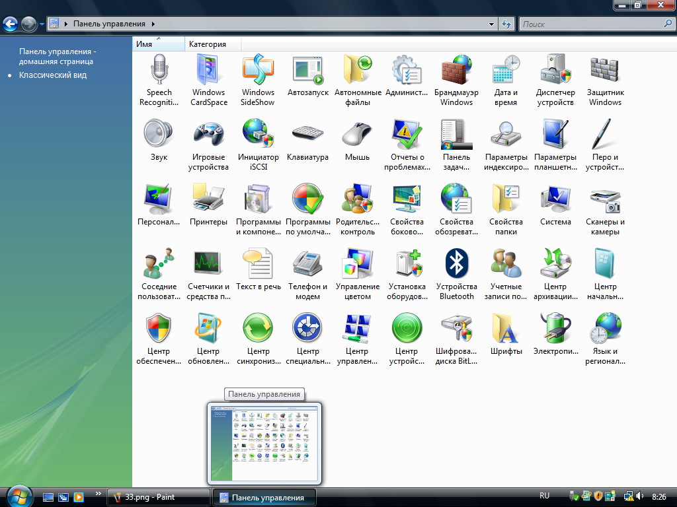This screenshot has height=507, width=677.
Task: Go to Панель управления домашняя страница link
Action: (58, 56)
